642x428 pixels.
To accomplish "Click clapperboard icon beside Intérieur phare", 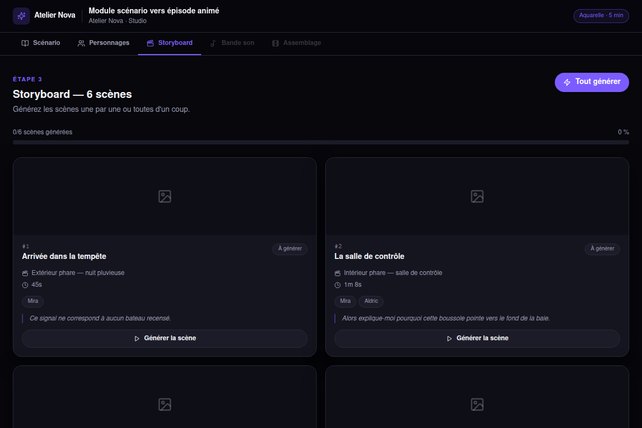I will [x=338, y=273].
